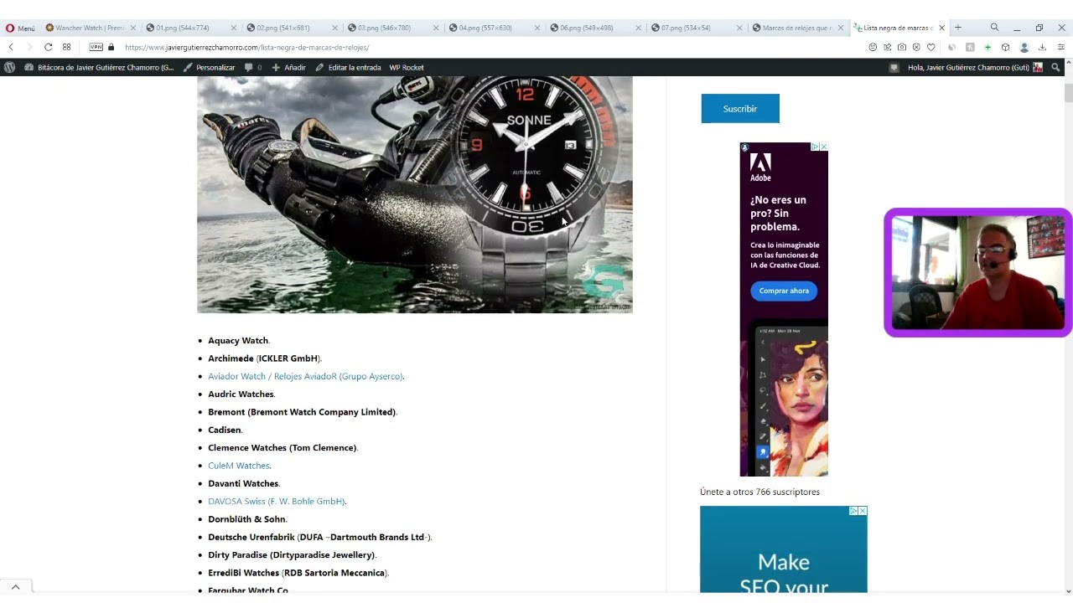Screen dimensions: 1073x603
Task: Click the emoji reaction icon in address bar
Action: (873, 47)
